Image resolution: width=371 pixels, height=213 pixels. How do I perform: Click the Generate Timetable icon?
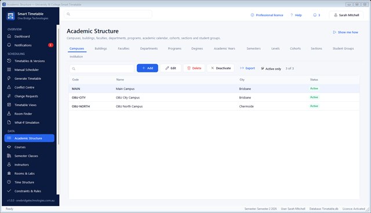[9, 78]
